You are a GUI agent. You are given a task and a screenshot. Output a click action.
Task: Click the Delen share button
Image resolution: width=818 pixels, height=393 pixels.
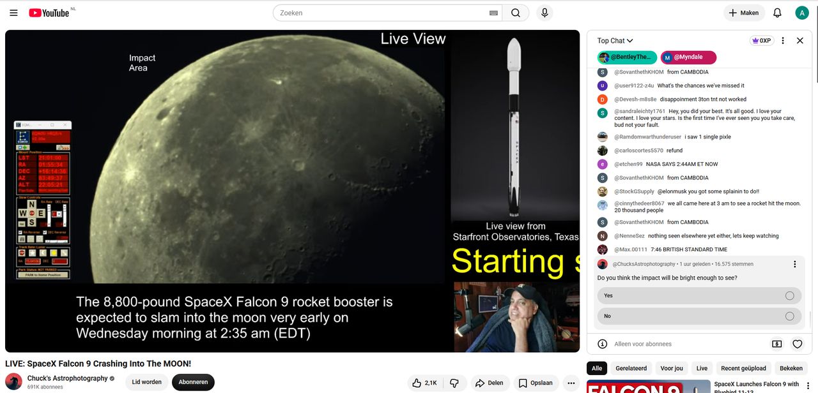click(x=489, y=383)
